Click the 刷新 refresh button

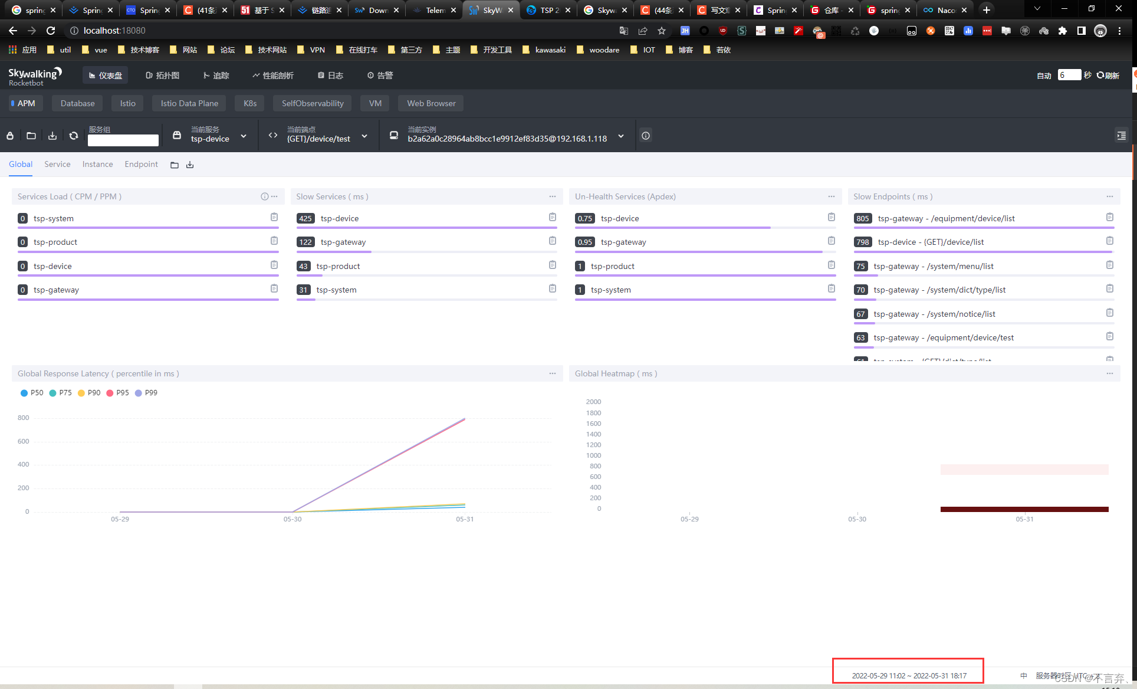tap(1108, 76)
